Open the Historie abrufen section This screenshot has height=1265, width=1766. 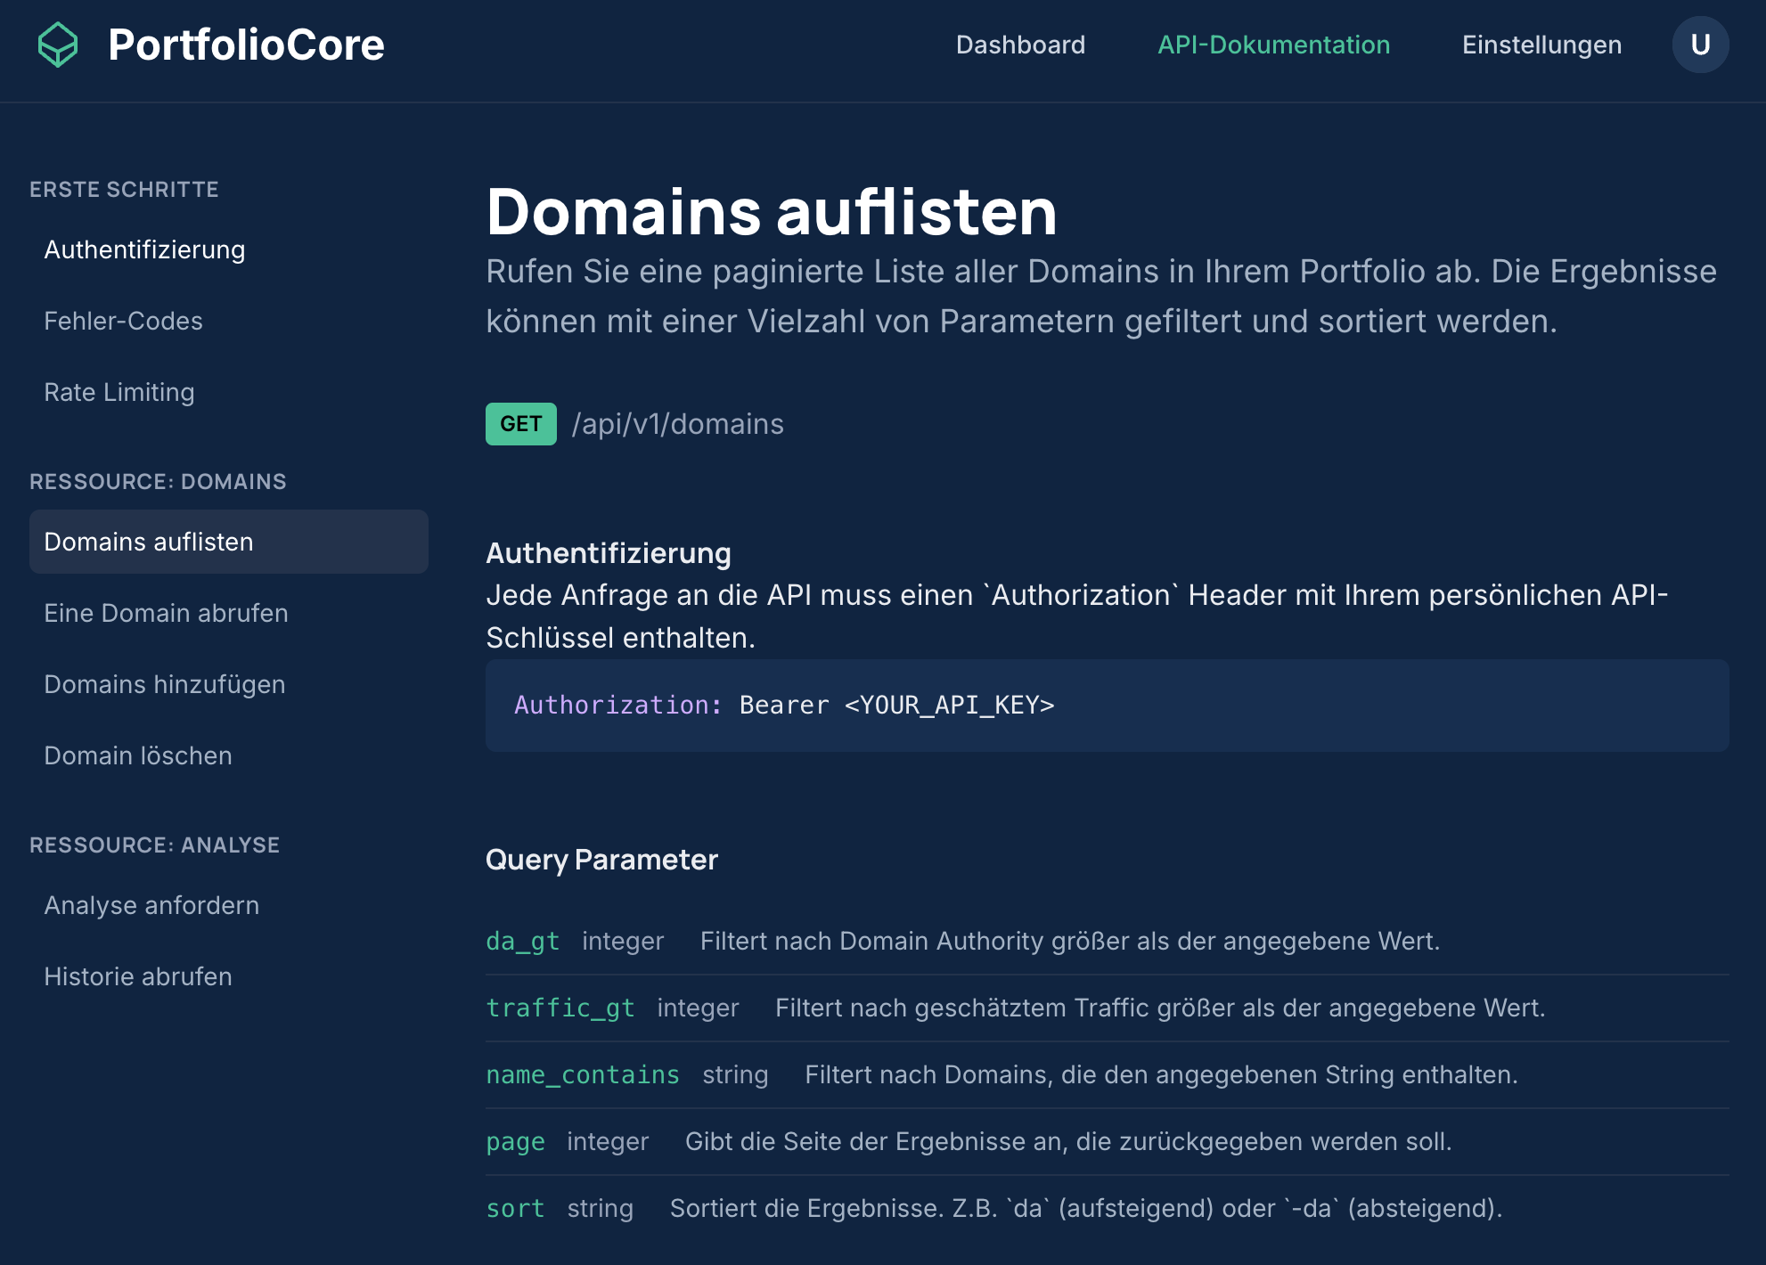[x=137, y=976]
